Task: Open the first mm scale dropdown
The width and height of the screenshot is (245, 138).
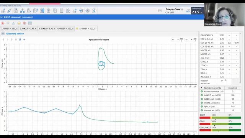Action: (x=175, y=40)
